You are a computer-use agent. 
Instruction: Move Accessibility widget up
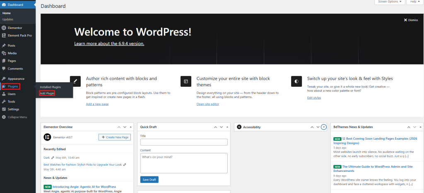(312, 127)
